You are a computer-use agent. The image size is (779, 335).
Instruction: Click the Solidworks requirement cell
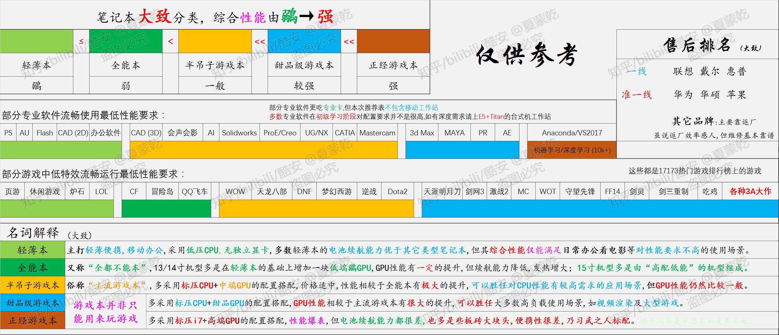[x=239, y=133]
